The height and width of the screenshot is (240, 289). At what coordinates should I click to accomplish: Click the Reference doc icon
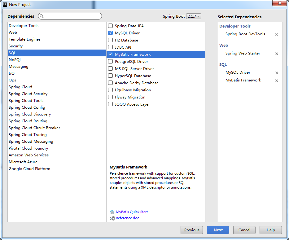pyautogui.click(x=112, y=218)
